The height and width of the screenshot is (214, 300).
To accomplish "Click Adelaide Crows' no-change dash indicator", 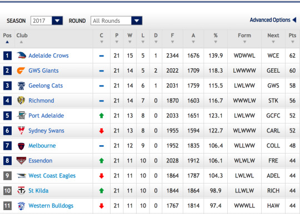I will point(102,56).
